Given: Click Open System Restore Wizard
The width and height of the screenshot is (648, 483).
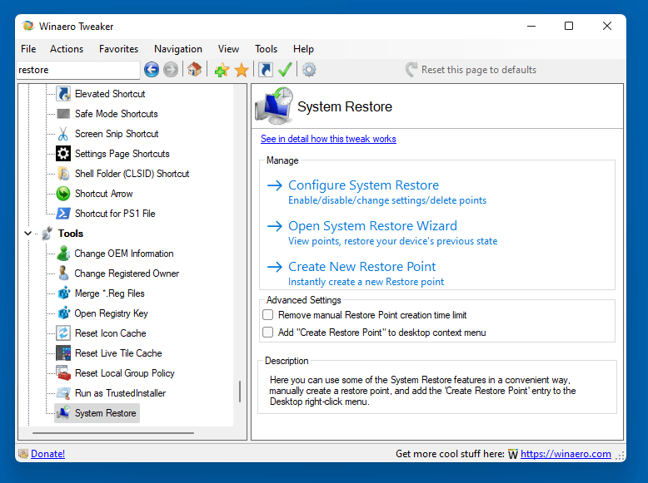Looking at the screenshot, I should click(372, 226).
